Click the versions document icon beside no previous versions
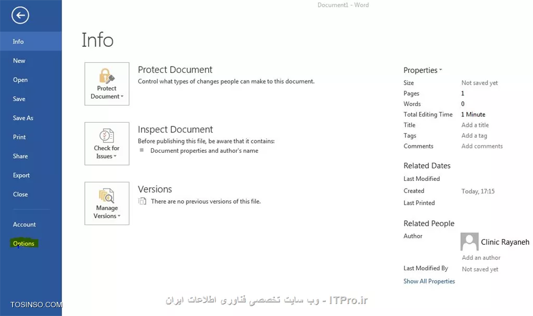533x316 pixels. pos(142,201)
